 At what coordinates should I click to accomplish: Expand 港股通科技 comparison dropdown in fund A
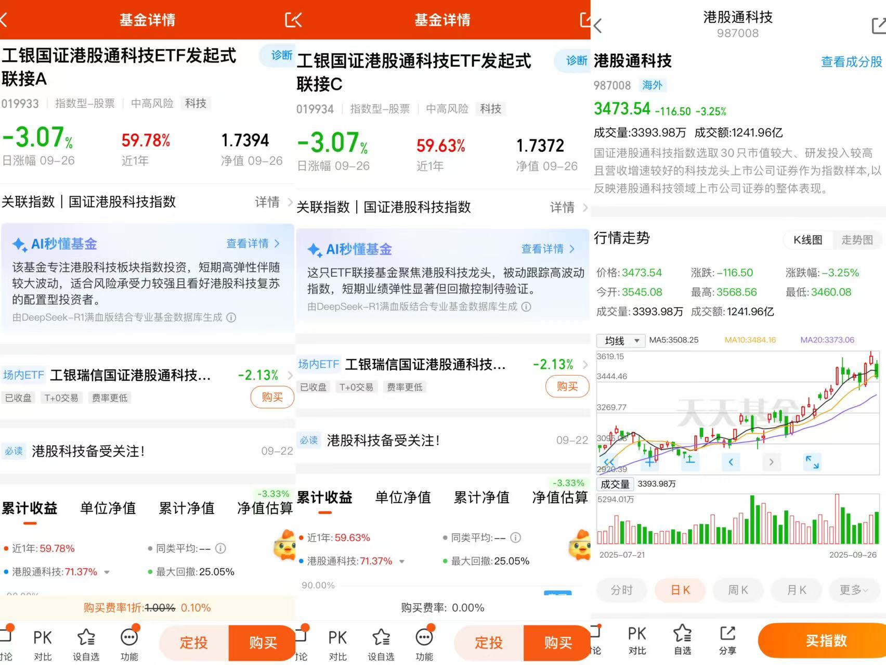pyautogui.click(x=107, y=572)
